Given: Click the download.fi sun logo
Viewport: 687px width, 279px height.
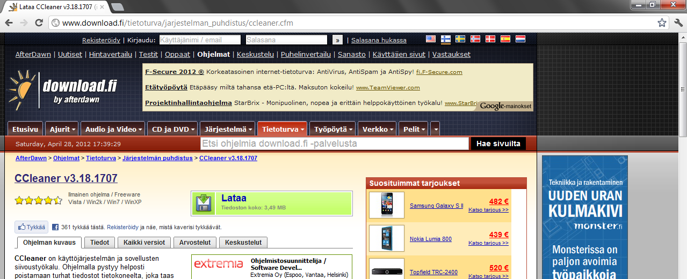Looking at the screenshot, I should 22,90.
